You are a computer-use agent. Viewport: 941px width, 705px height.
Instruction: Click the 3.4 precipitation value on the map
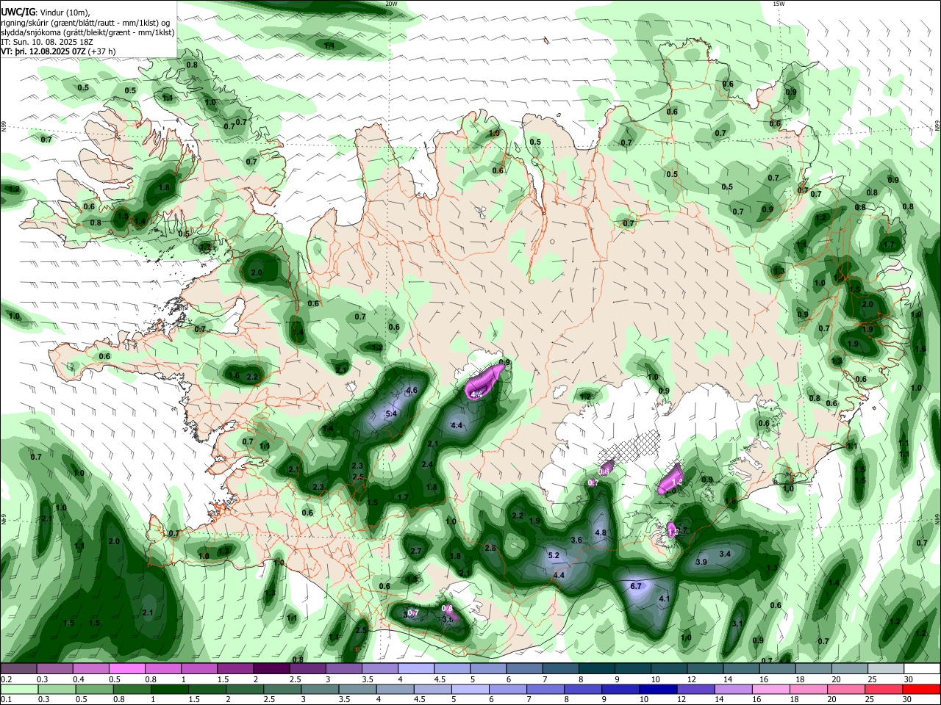click(725, 554)
